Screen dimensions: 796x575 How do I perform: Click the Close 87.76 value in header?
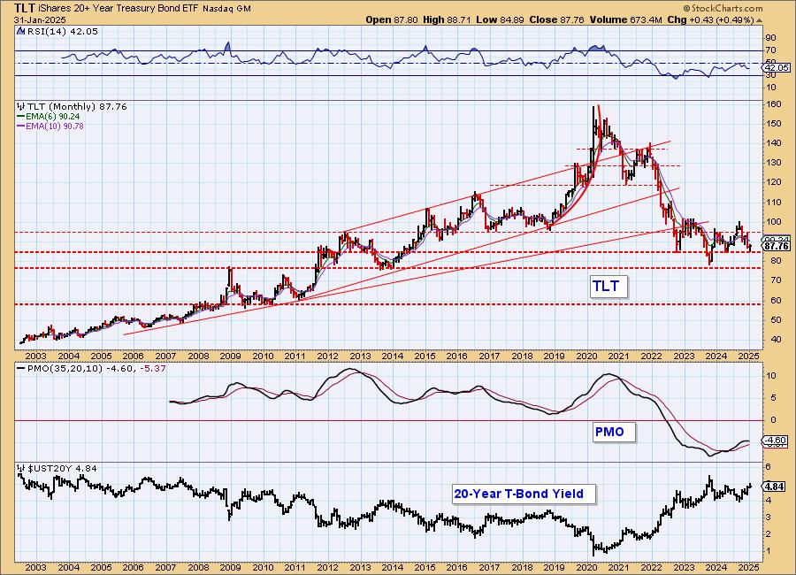click(558, 19)
